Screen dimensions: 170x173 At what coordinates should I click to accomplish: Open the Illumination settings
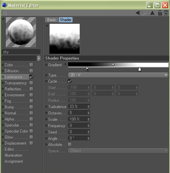(13, 155)
